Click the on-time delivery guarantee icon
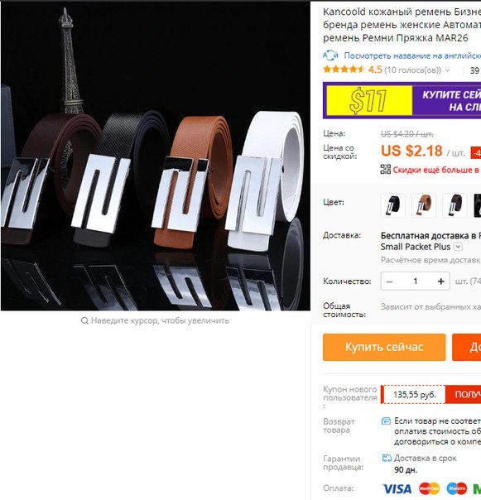 [x=387, y=459]
